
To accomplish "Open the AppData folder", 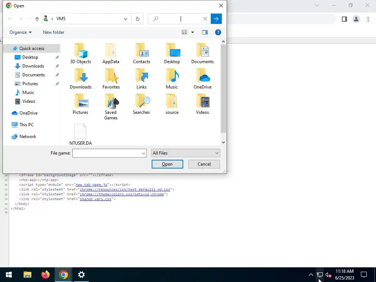I will [x=111, y=54].
